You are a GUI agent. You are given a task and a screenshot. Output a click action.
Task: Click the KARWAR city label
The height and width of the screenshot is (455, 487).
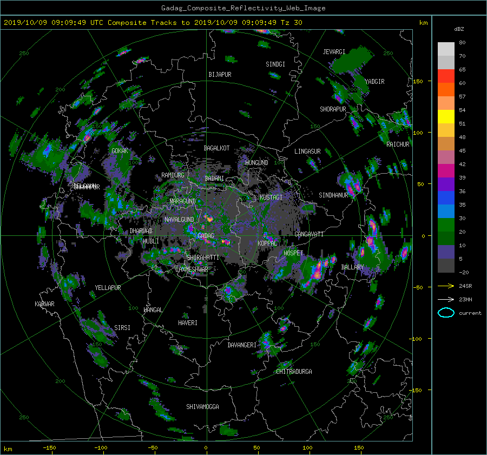point(44,304)
